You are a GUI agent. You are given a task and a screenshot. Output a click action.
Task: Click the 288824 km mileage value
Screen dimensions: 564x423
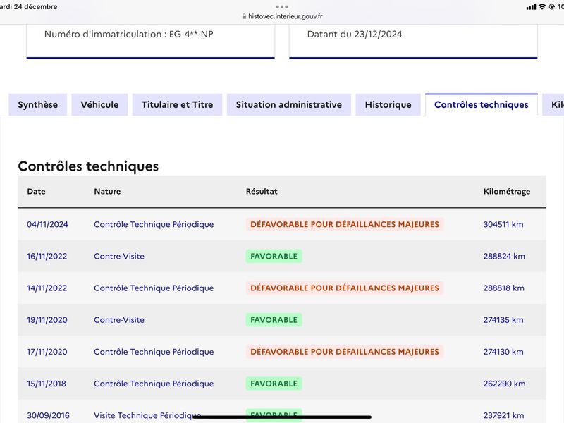504,256
